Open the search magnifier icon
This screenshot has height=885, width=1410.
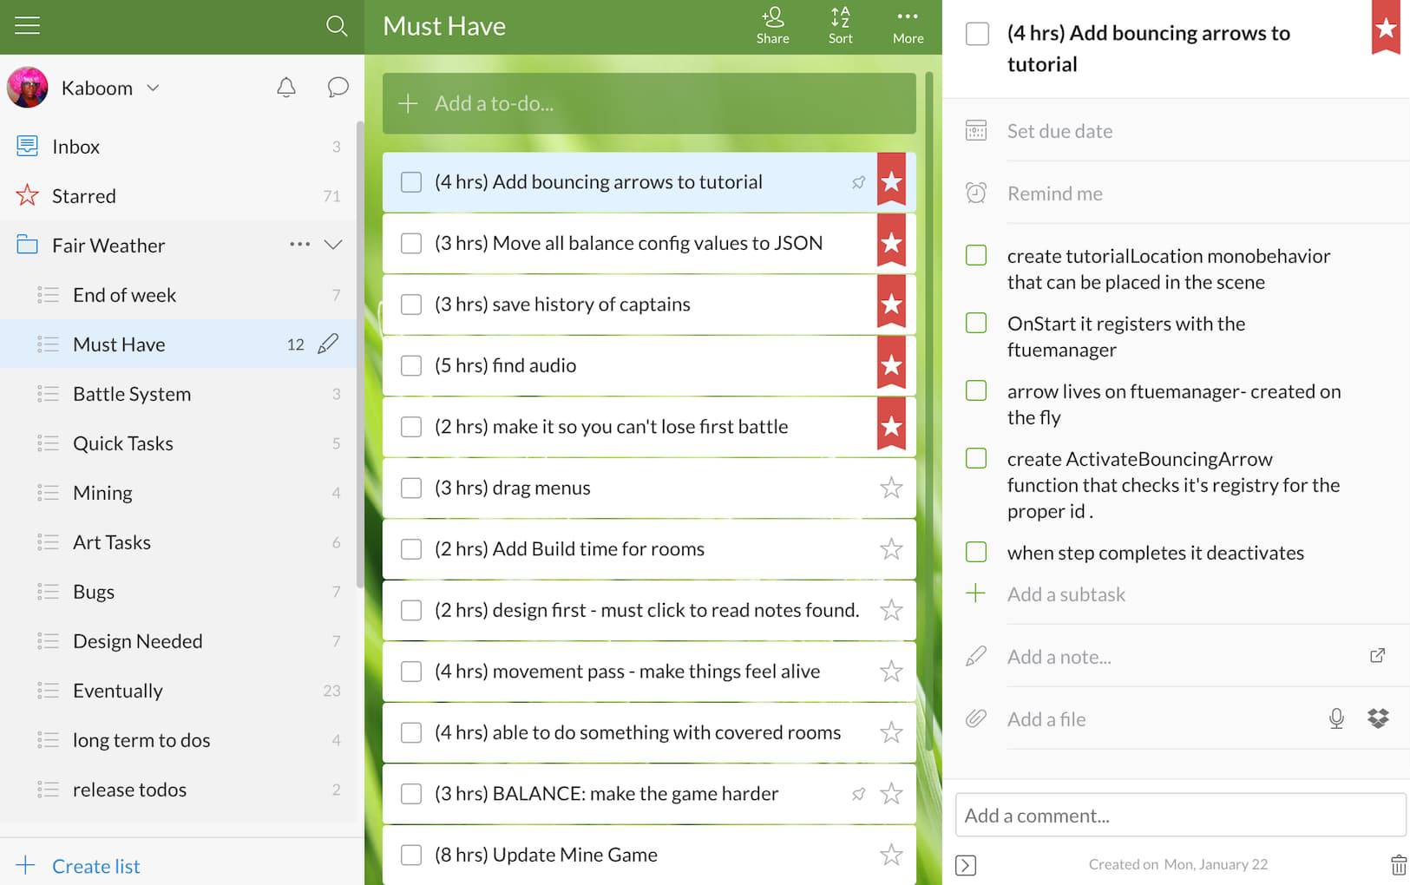point(337,26)
